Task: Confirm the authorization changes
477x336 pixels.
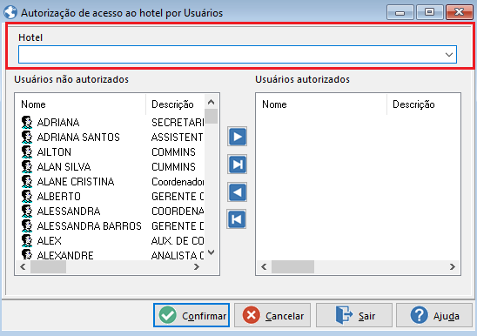Action: click(x=191, y=315)
